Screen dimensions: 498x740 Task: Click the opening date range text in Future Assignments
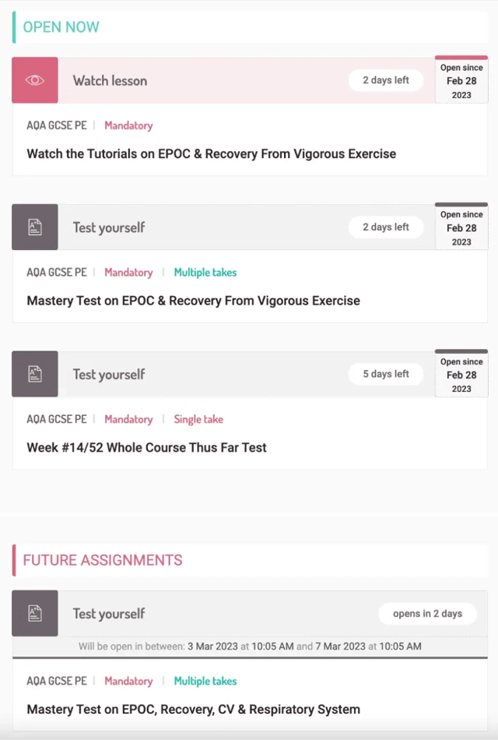[x=250, y=647]
